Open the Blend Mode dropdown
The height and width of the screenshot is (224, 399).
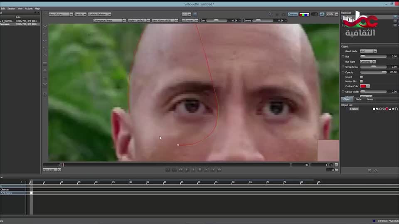(368, 51)
